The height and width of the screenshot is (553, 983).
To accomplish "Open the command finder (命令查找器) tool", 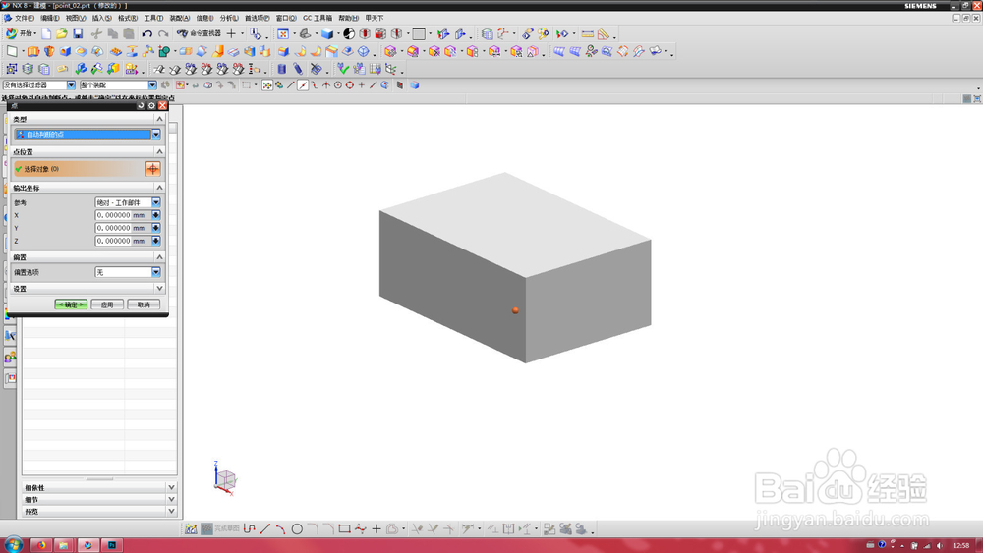I will point(199,33).
